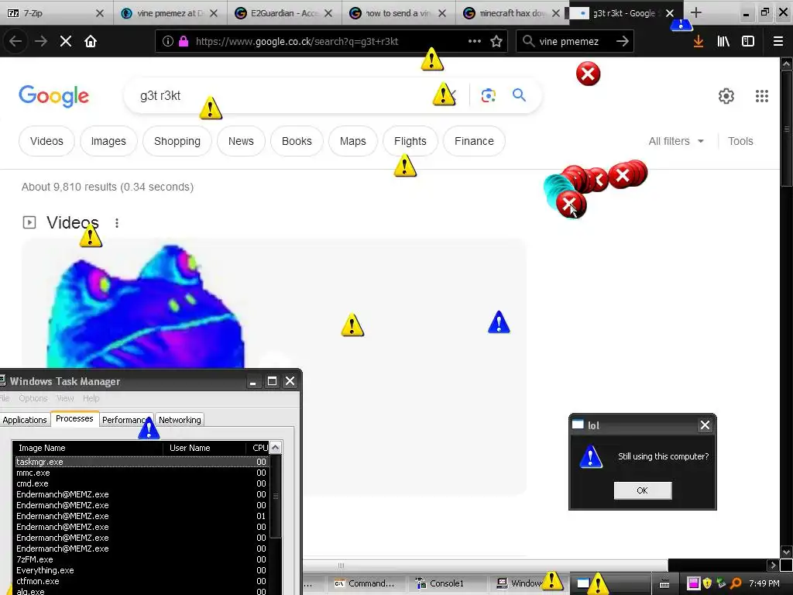Click Google's blue magnifier search button
Image resolution: width=793 pixels, height=595 pixels.
(519, 95)
